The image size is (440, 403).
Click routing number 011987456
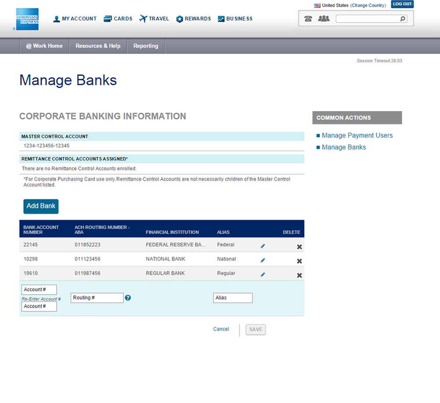click(87, 273)
